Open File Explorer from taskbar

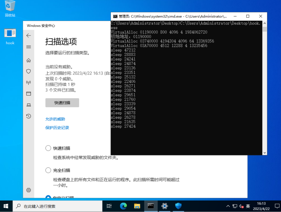pyautogui.click(x=137, y=206)
